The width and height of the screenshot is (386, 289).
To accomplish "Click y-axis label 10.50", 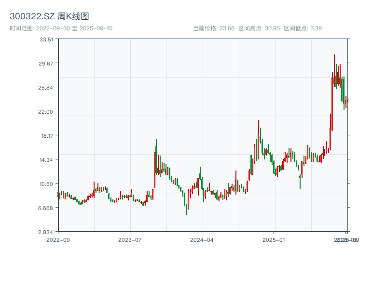I will pos(46,184).
